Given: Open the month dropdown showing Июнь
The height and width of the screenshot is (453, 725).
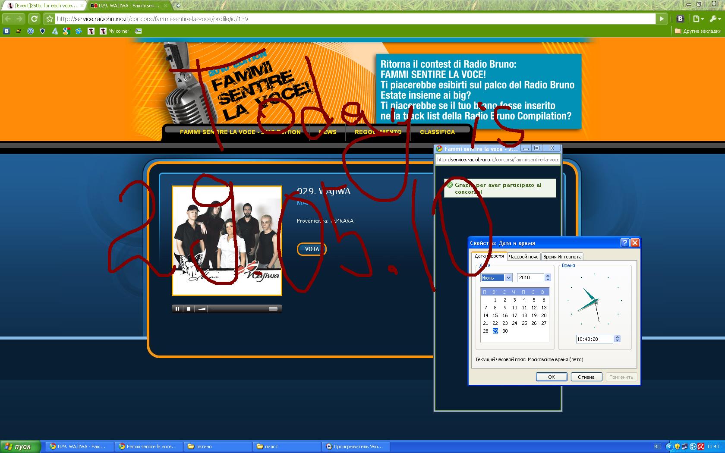Looking at the screenshot, I should click(x=496, y=277).
